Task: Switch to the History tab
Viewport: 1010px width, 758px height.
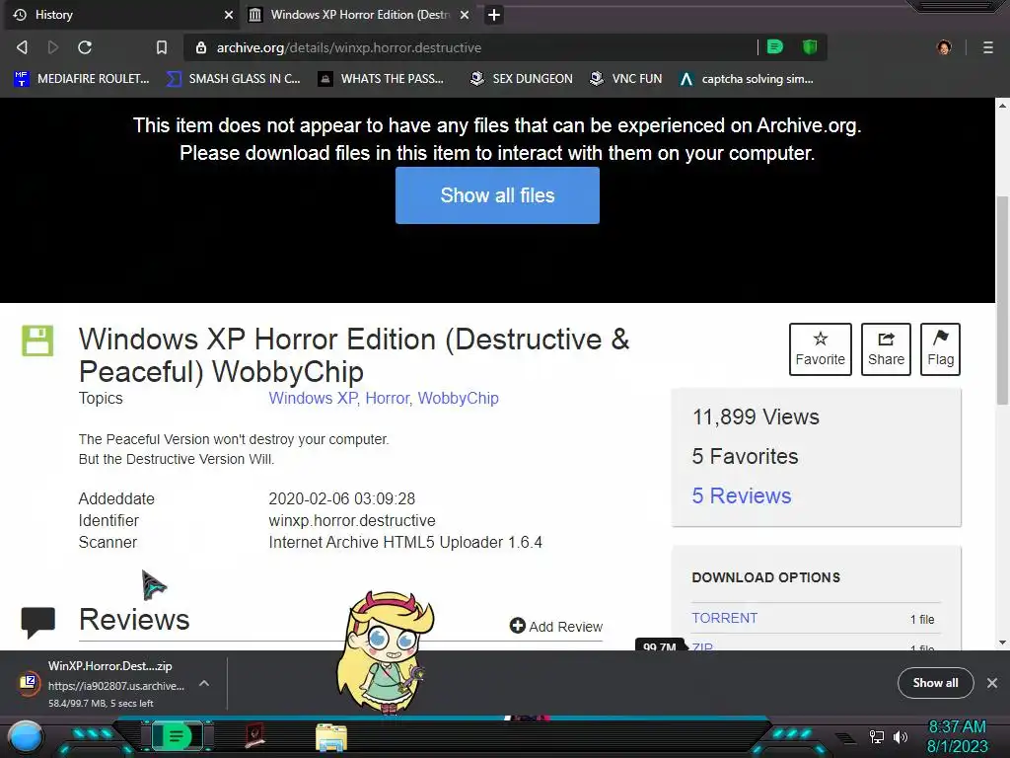Action: click(119, 15)
